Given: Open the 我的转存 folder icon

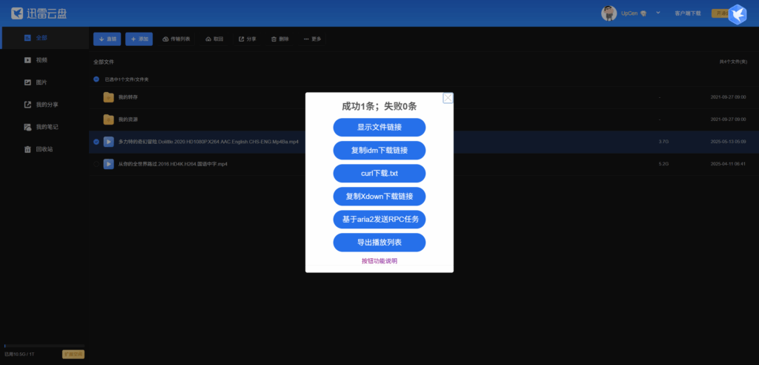Looking at the screenshot, I should coord(108,97).
